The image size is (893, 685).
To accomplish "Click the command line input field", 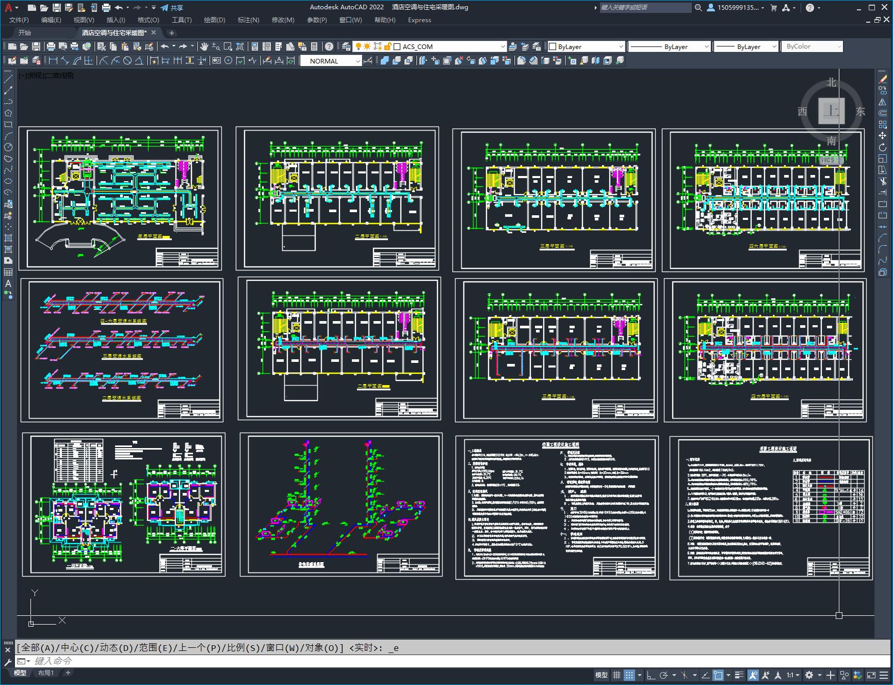I will 454,661.
